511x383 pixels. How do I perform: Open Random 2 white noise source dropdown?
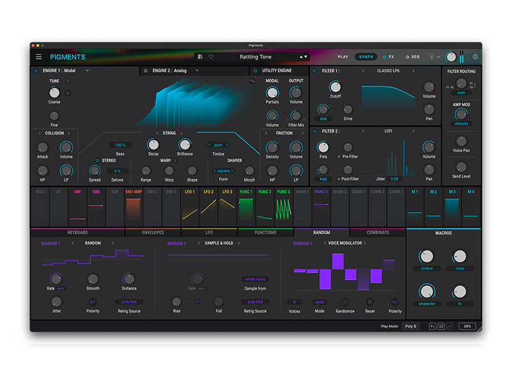[255, 279]
